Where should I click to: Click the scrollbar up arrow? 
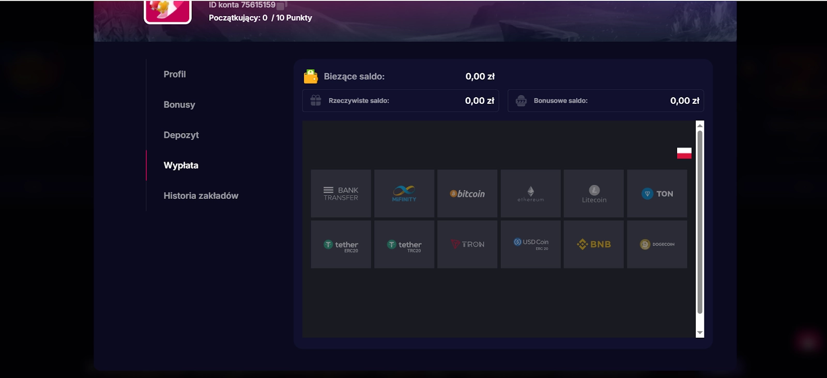(x=700, y=125)
